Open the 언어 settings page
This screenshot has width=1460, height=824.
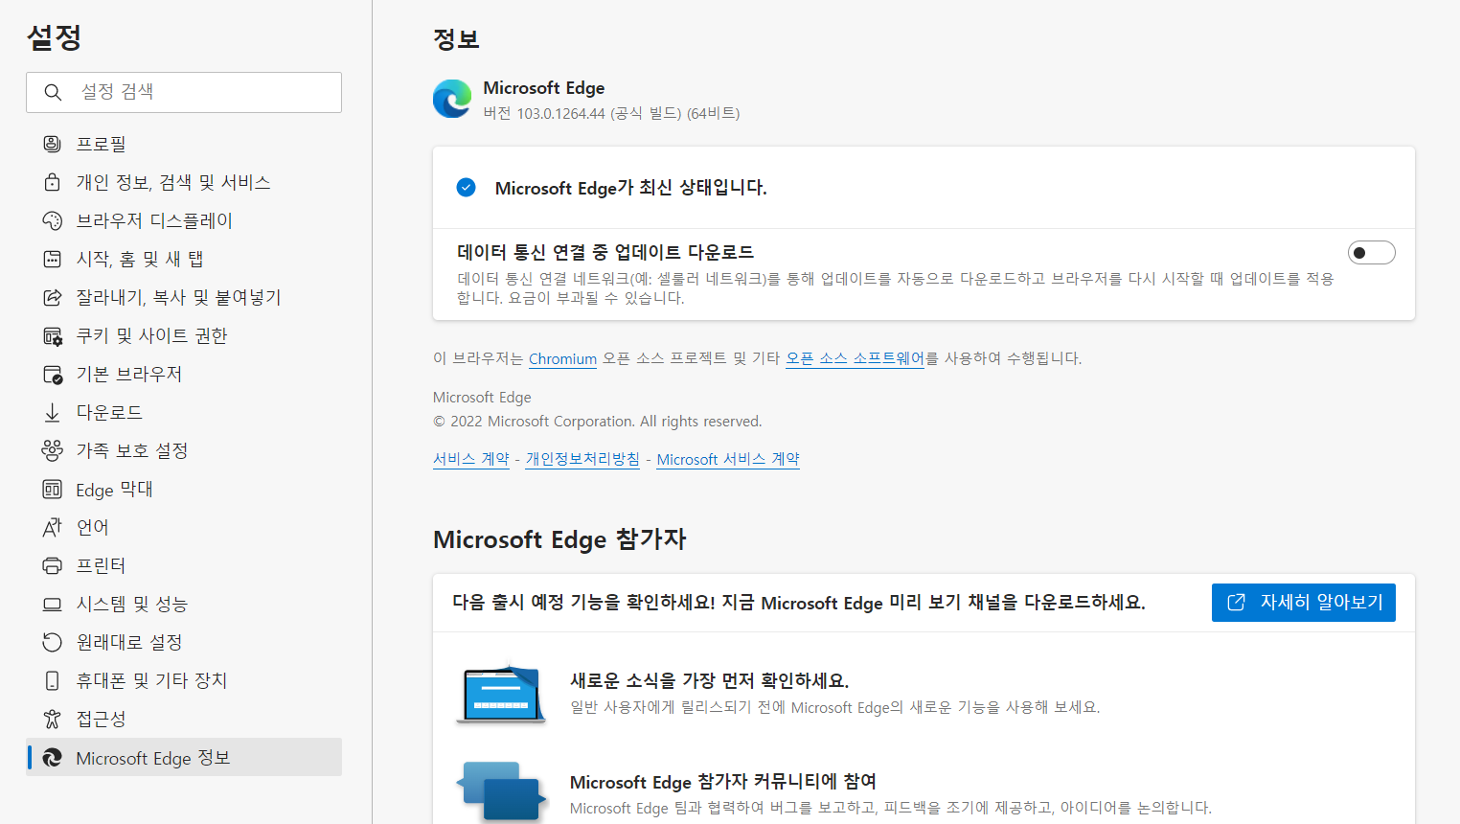(184, 527)
